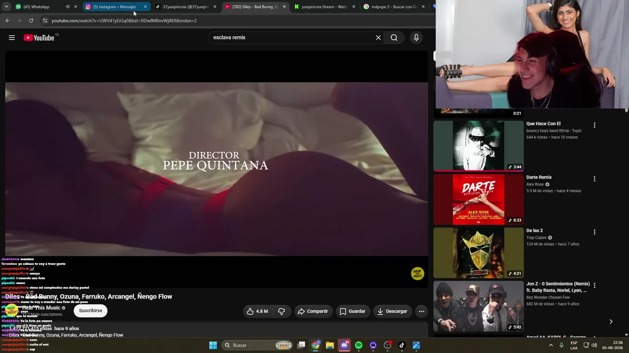Open the 'Darte Remix' thumbnail
The image size is (629, 353).
479,200
